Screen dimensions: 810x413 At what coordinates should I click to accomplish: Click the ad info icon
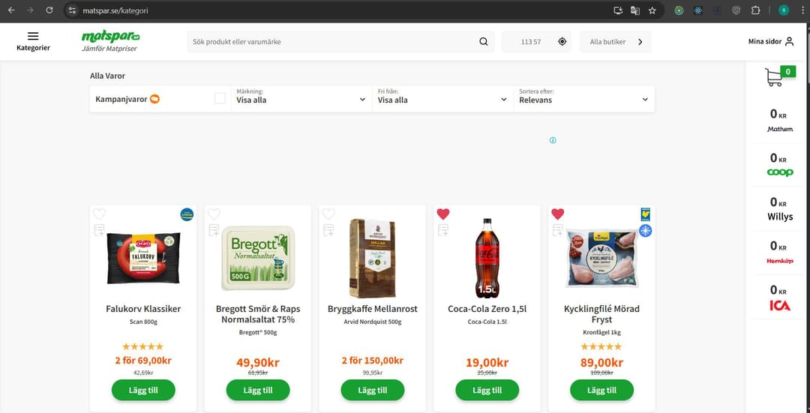tap(553, 140)
